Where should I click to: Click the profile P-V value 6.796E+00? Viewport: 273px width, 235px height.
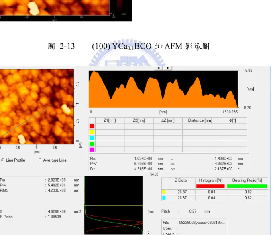point(143,164)
